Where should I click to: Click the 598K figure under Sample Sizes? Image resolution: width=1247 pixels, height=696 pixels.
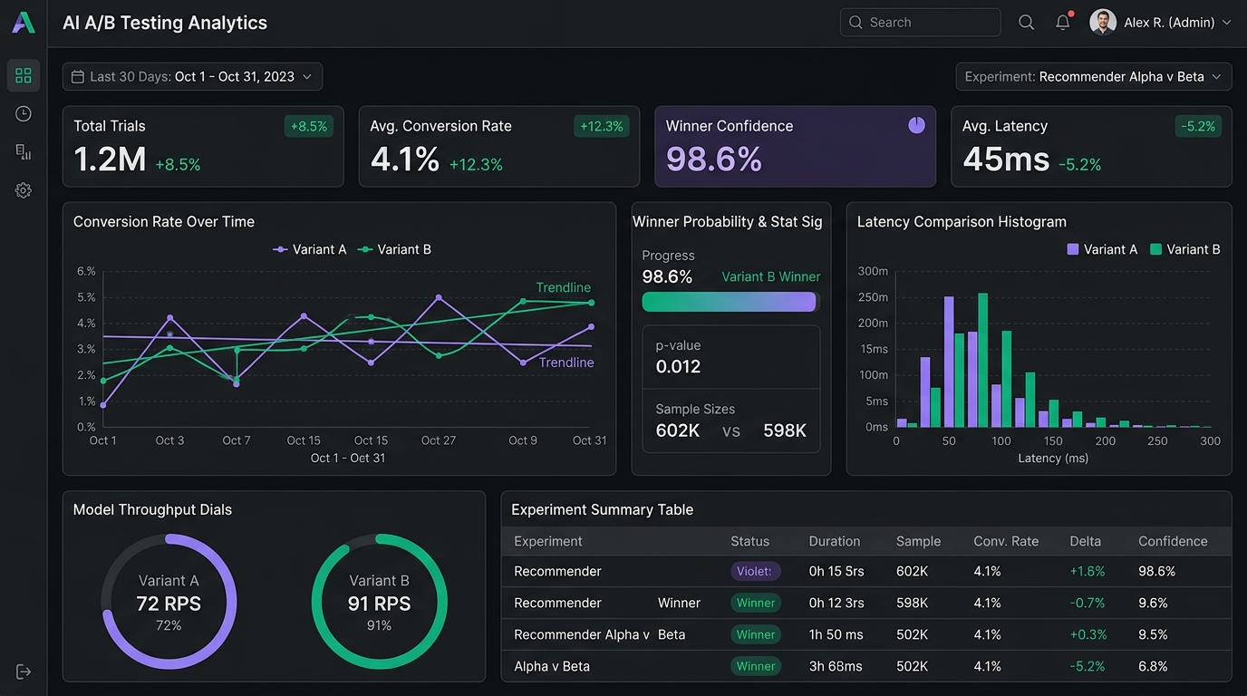click(785, 430)
